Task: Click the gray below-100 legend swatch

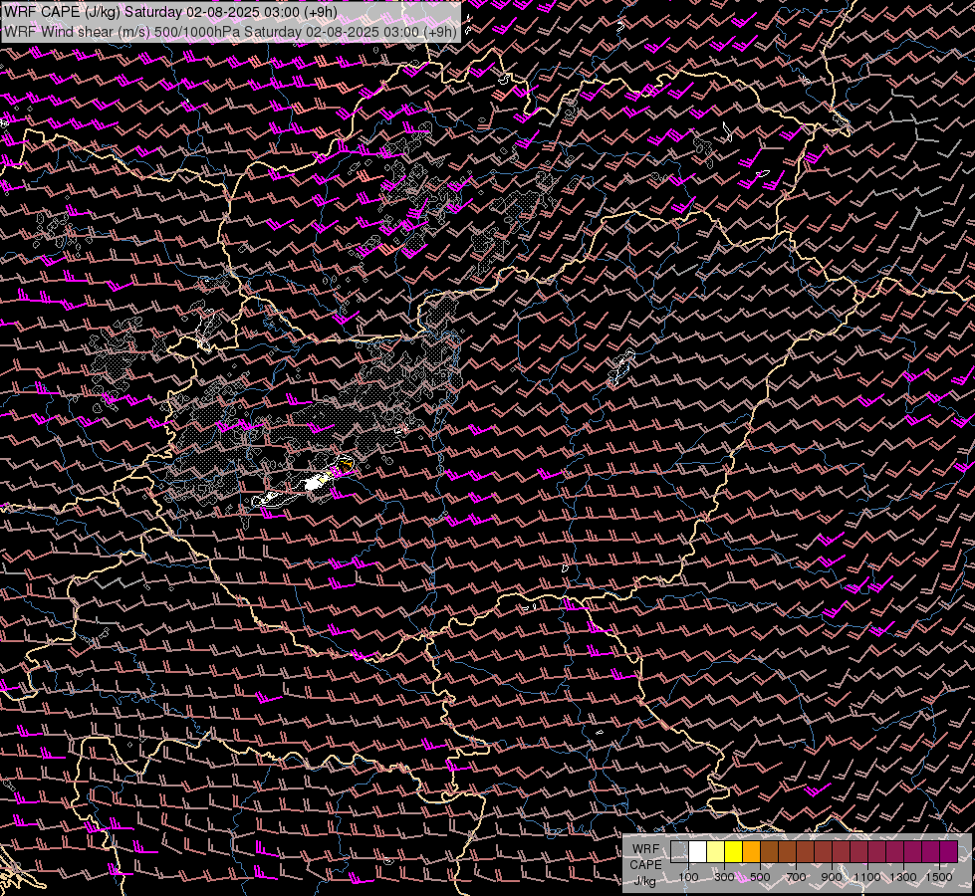Action: pyautogui.click(x=679, y=852)
